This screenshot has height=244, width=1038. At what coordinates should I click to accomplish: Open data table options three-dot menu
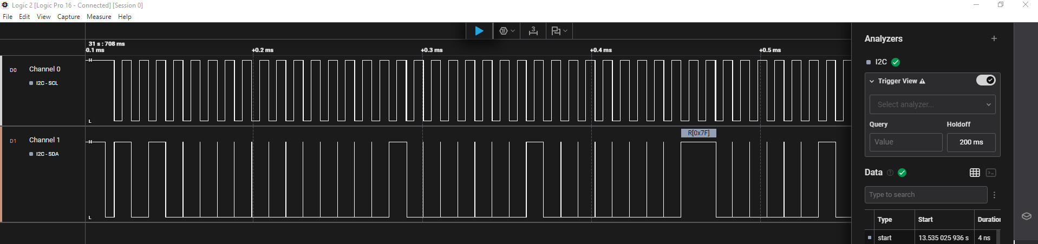pos(994,195)
